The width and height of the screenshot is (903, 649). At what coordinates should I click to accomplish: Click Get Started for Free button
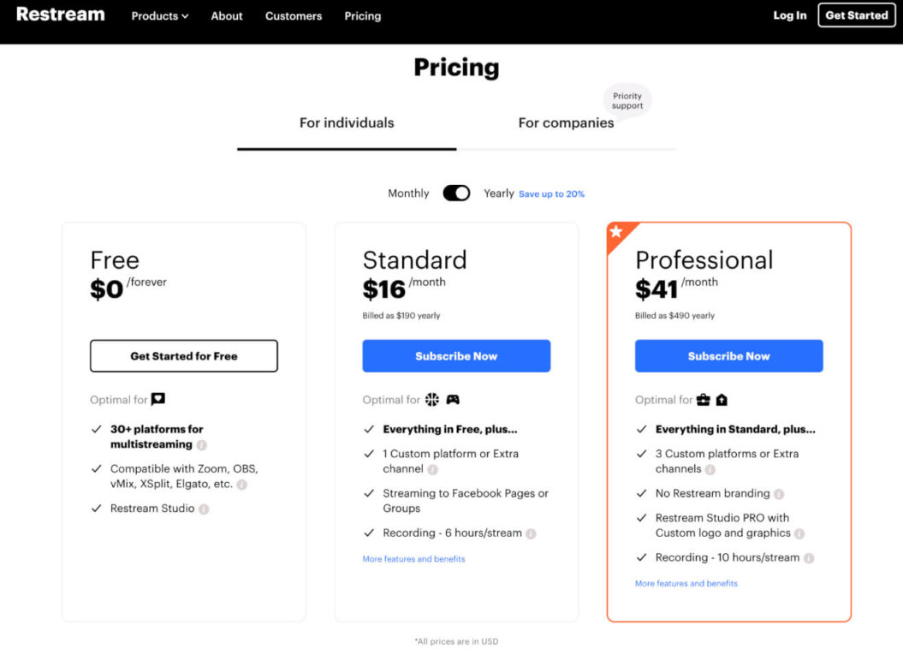click(x=184, y=356)
